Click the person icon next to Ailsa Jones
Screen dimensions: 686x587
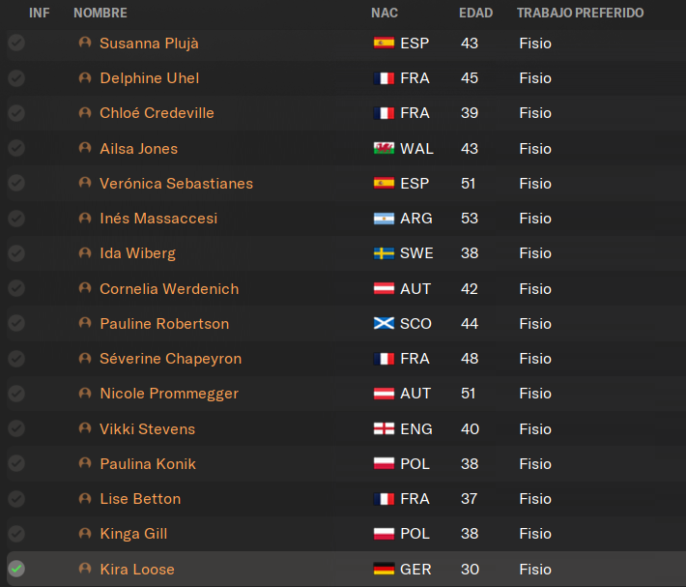85,148
